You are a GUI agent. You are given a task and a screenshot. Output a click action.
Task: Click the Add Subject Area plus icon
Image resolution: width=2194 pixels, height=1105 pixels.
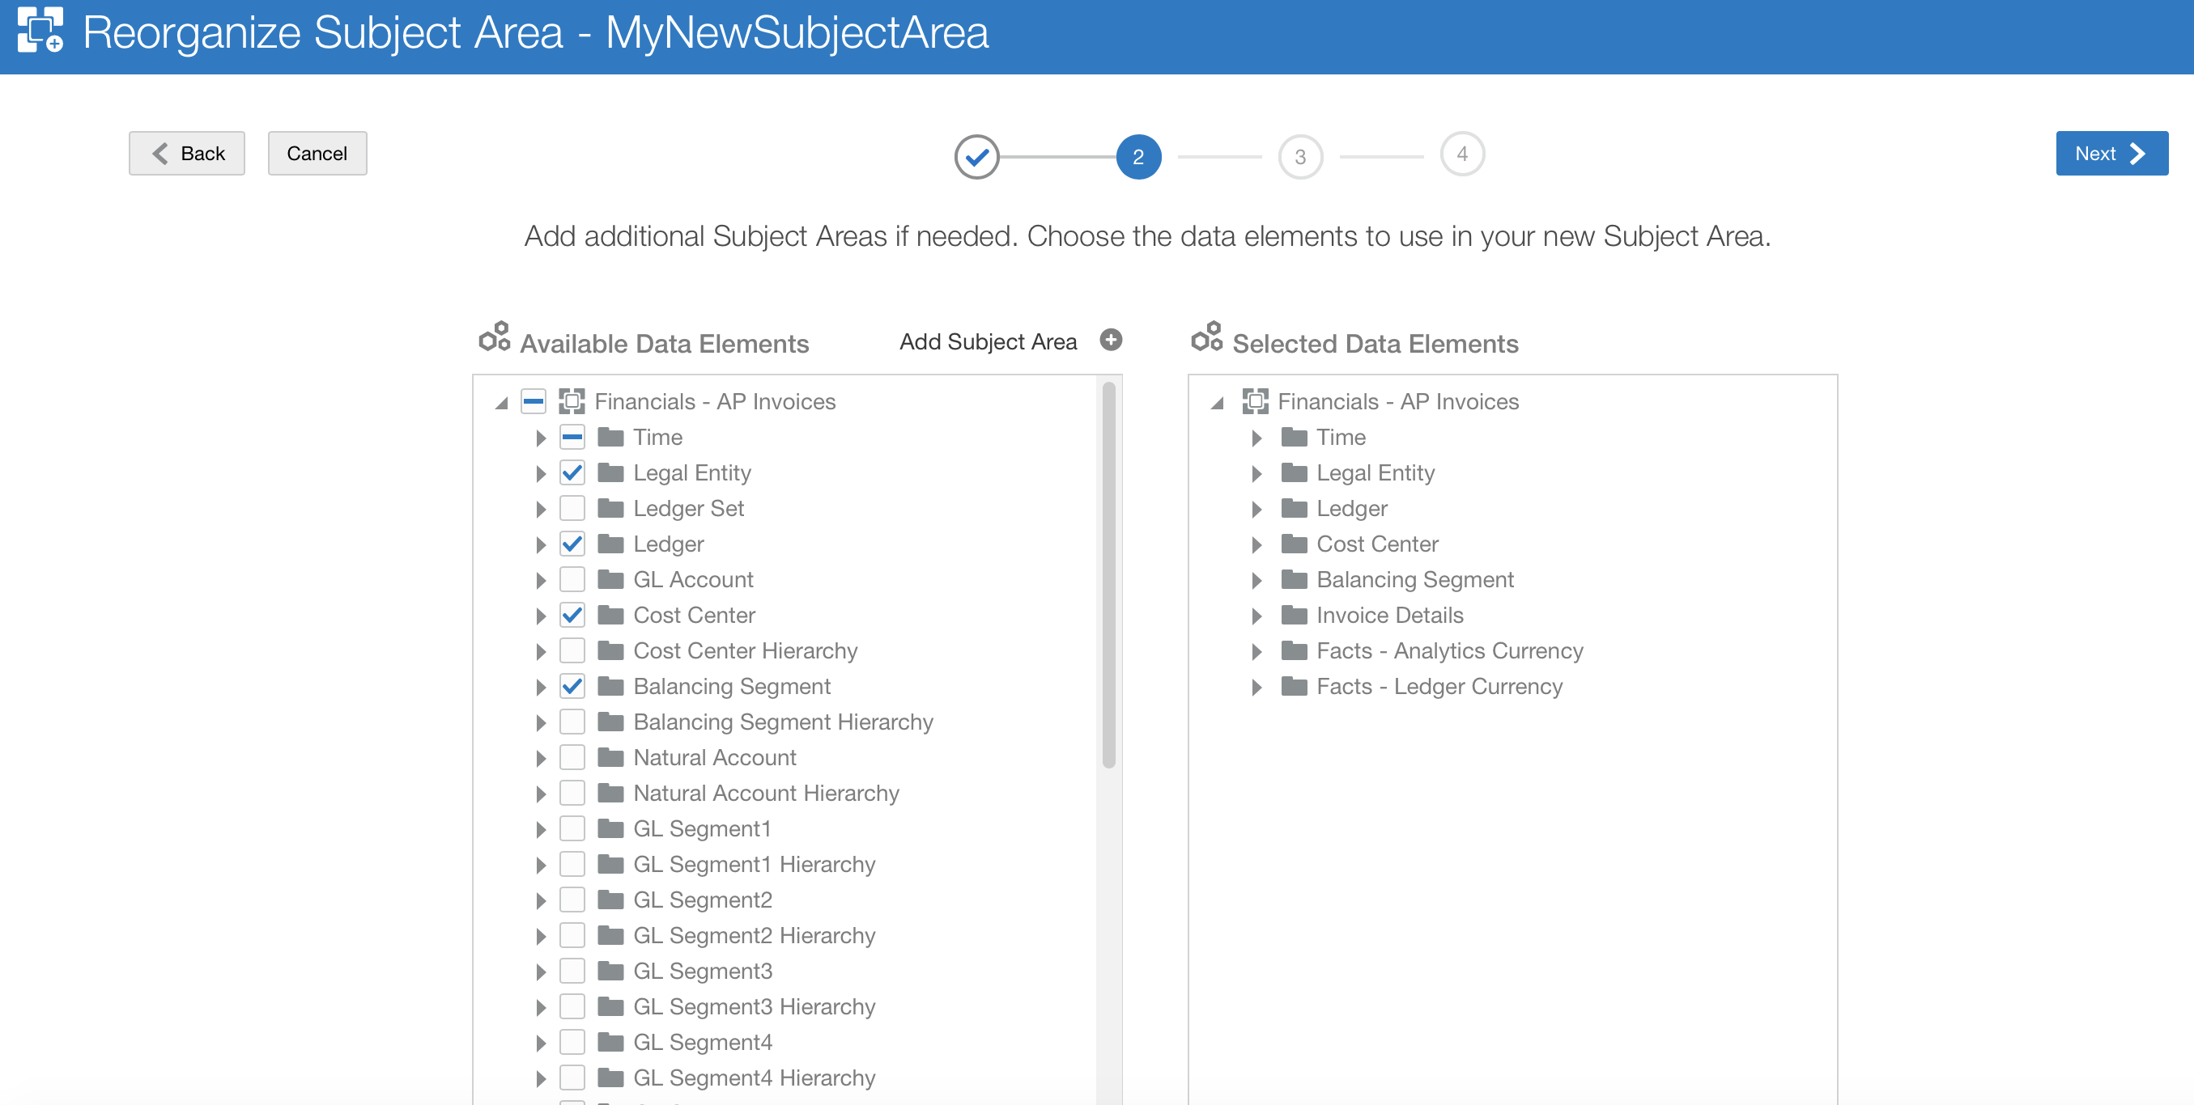point(1110,341)
